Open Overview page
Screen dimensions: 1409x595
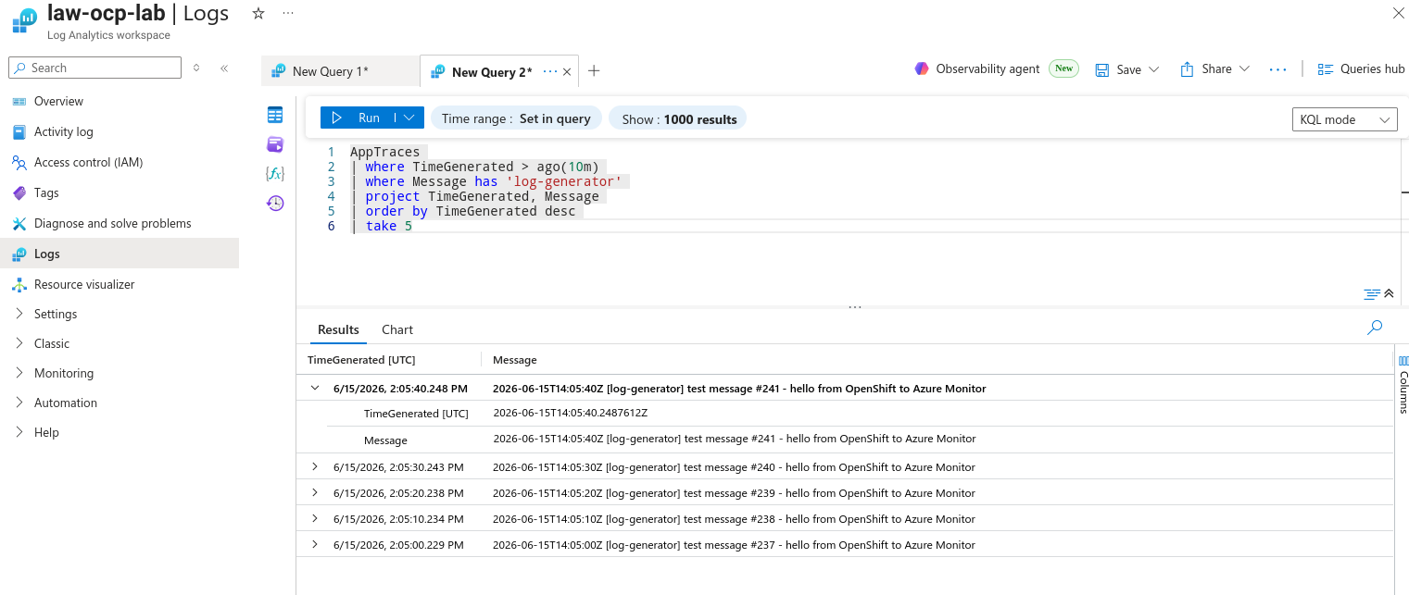click(x=58, y=101)
